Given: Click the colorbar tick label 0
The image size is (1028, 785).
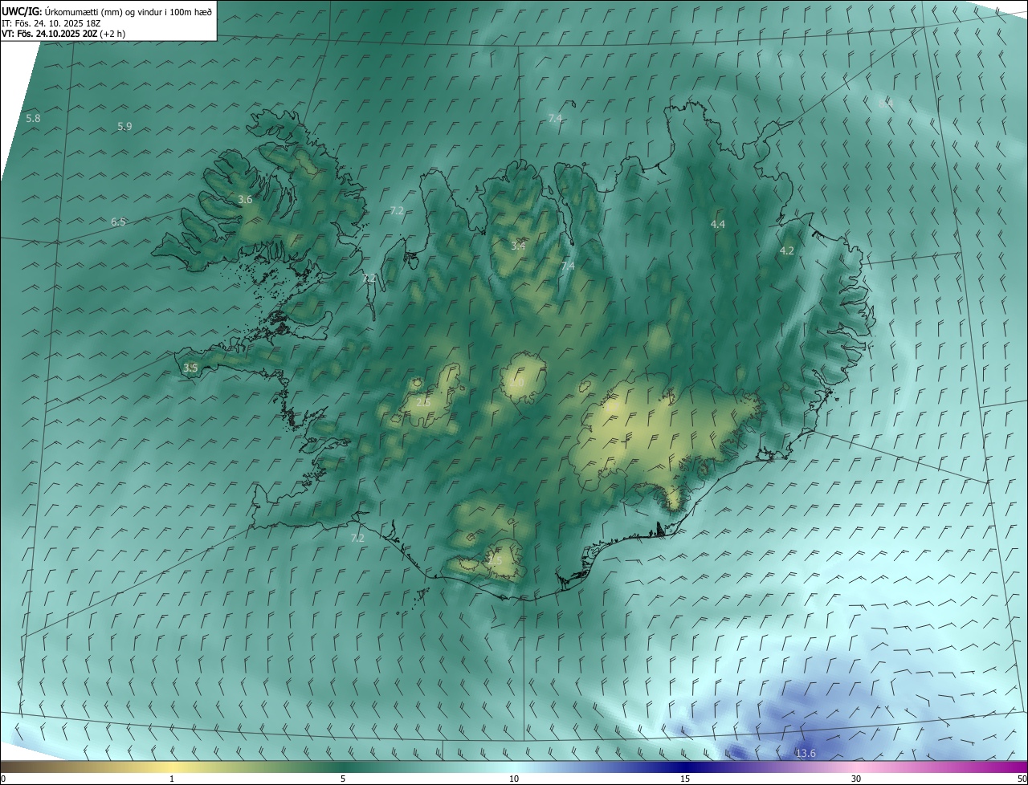Looking at the screenshot, I should coord(3,779).
